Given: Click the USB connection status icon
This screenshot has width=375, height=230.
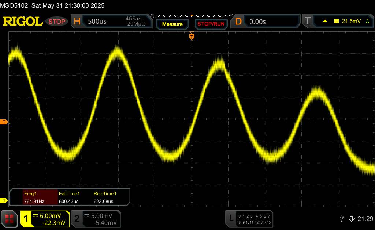Looking at the screenshot, I should [x=342, y=218].
